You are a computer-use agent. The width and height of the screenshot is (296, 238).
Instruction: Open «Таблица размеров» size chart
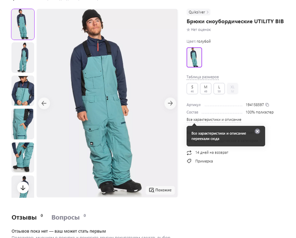pos(203,77)
